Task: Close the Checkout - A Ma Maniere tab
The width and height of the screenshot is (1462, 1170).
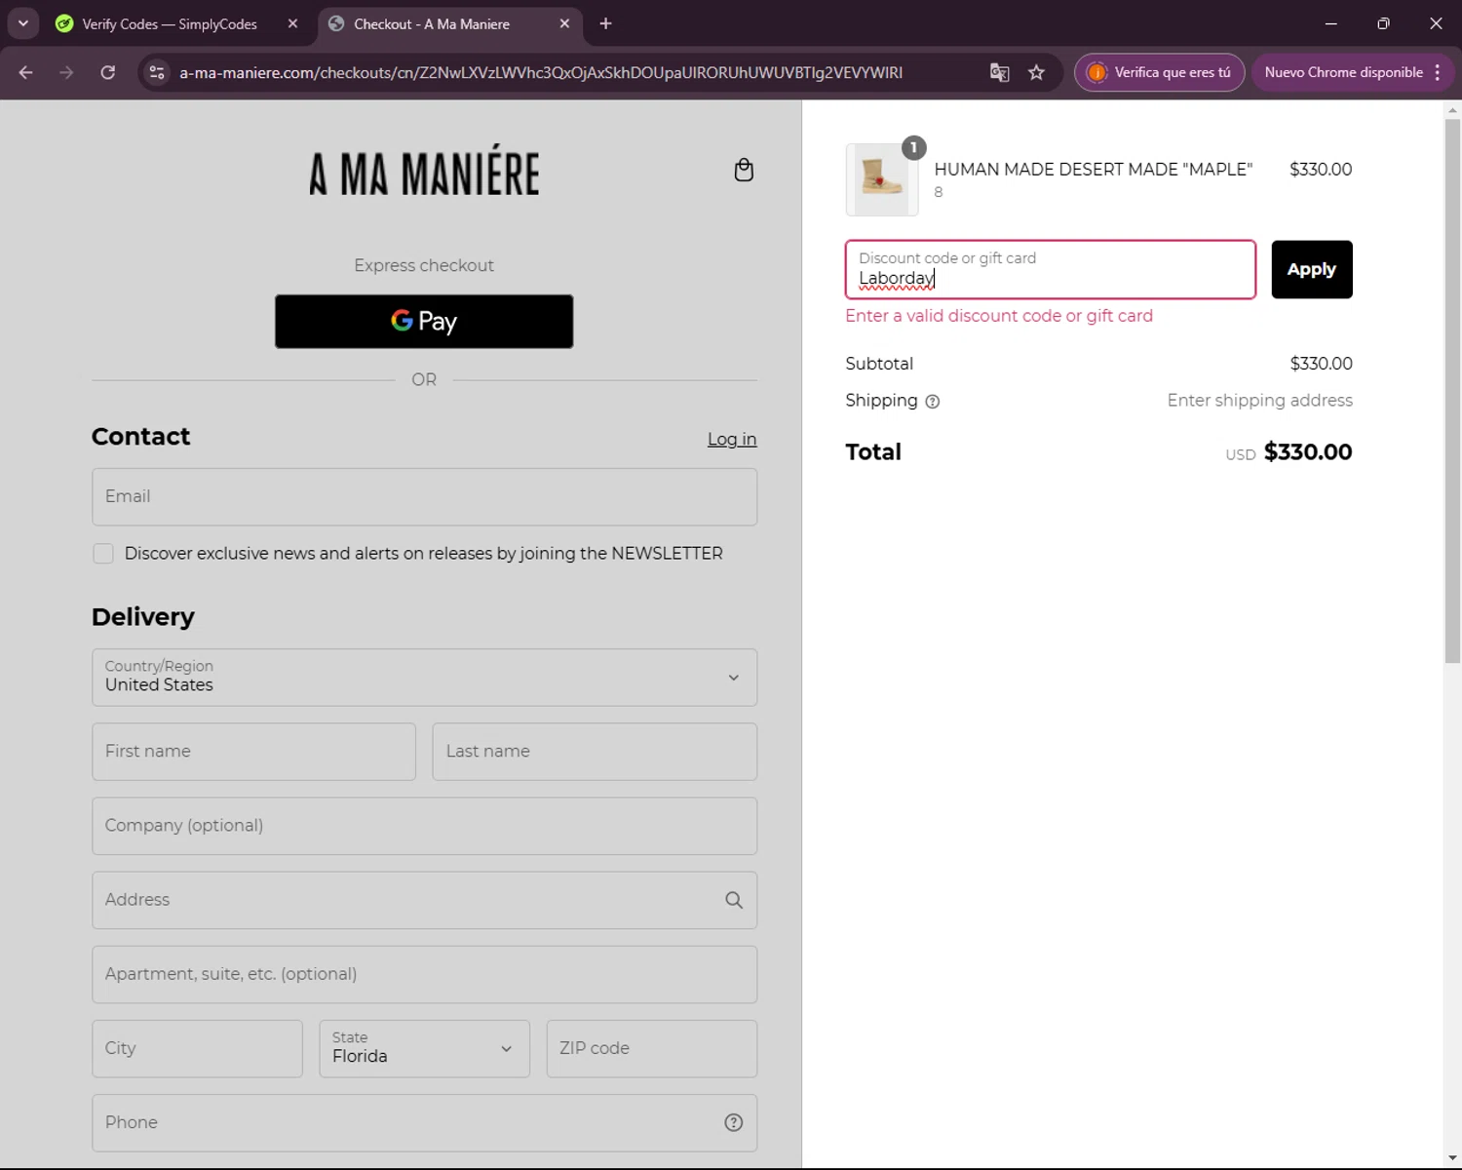Action: 564,23
